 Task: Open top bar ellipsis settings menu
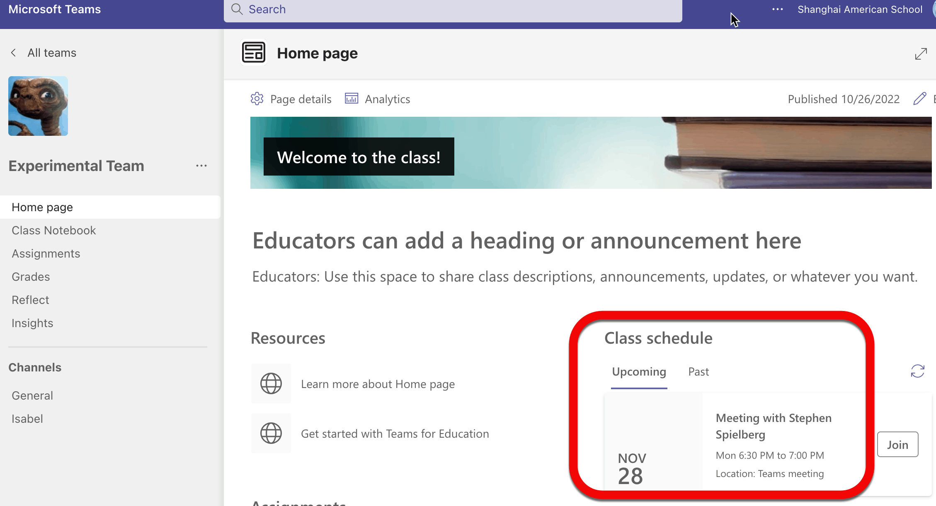(x=778, y=9)
